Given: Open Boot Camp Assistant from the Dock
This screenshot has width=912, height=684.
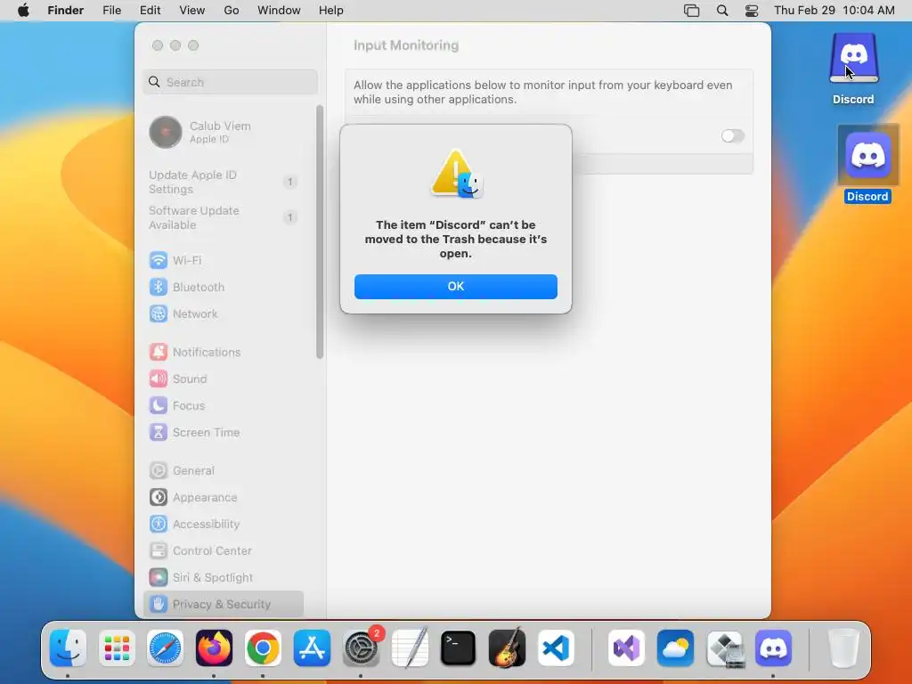Looking at the screenshot, I should coord(725,647).
